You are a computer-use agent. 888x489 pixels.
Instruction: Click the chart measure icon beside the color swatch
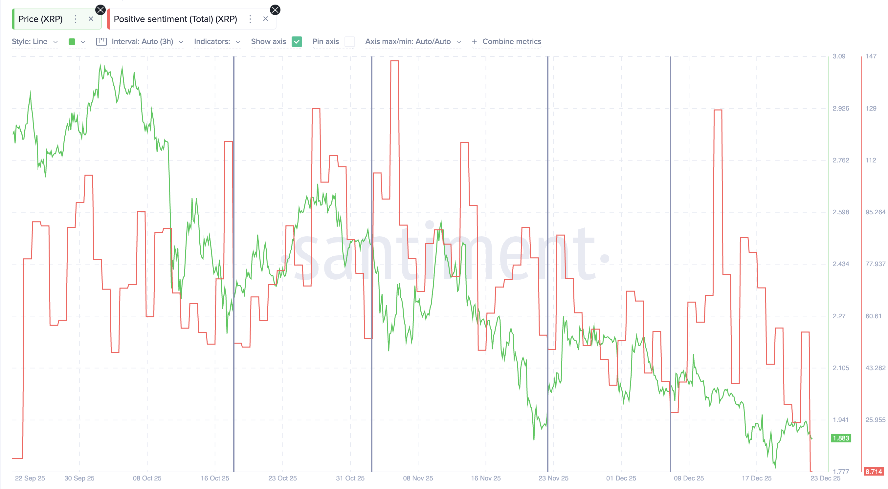point(101,41)
